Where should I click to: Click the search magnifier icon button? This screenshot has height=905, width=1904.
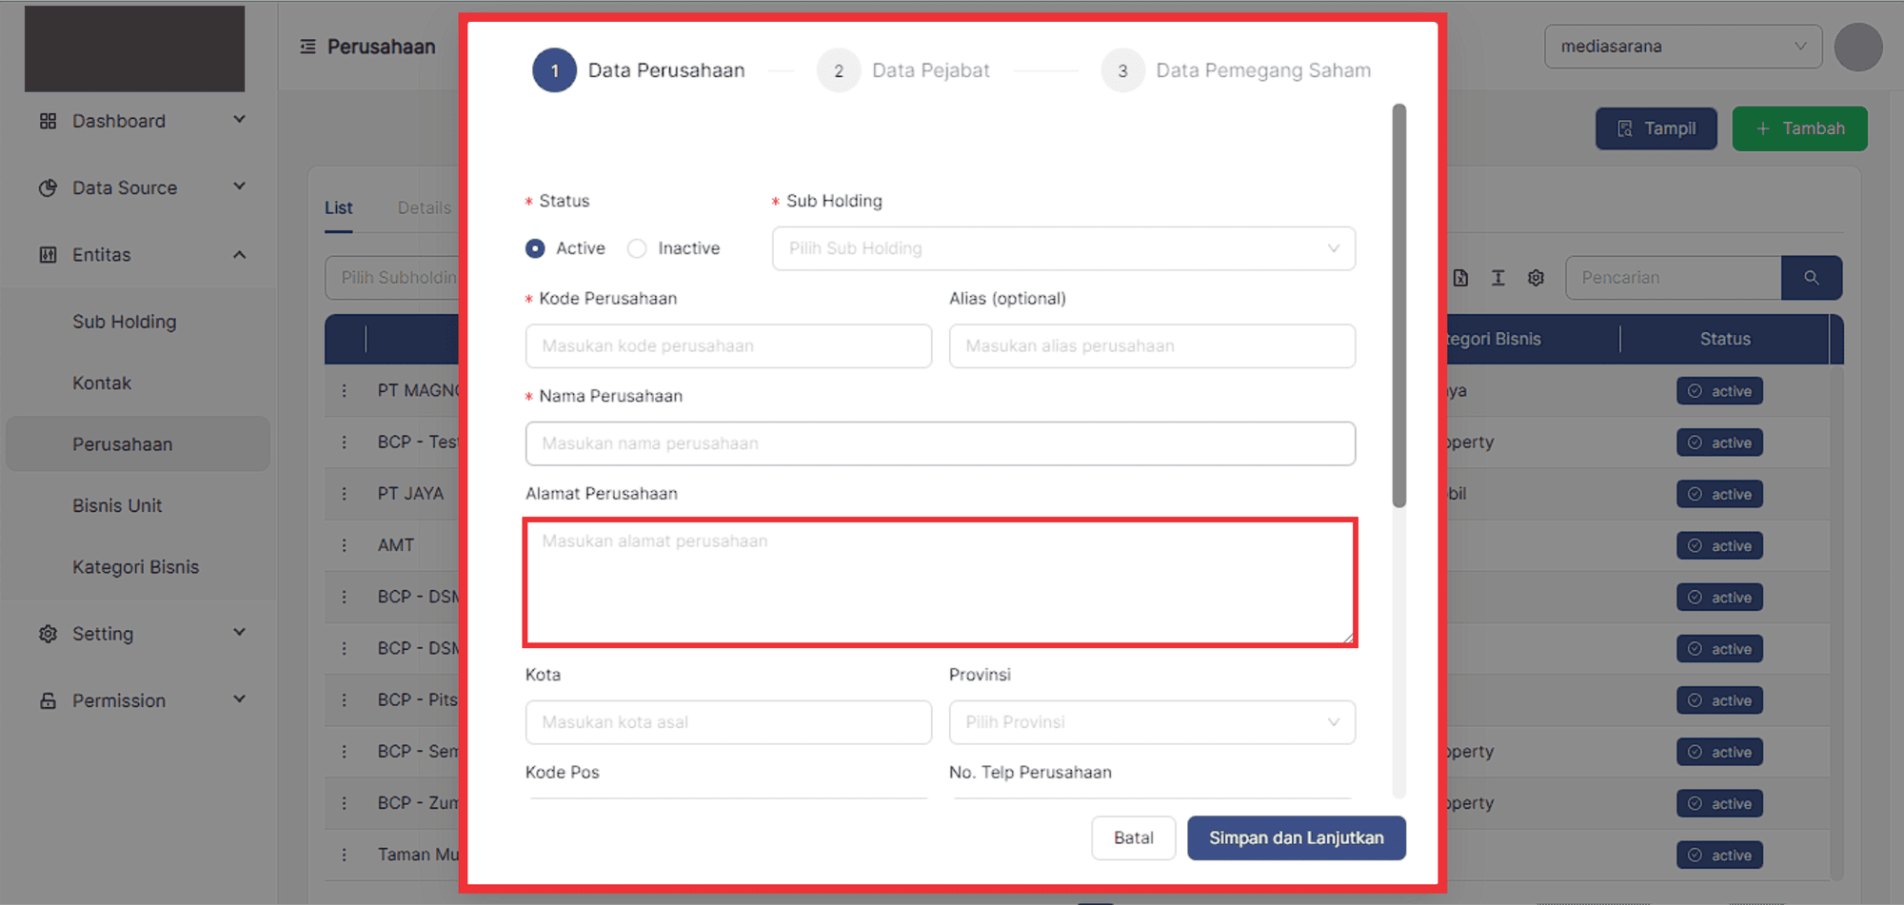click(x=1811, y=278)
